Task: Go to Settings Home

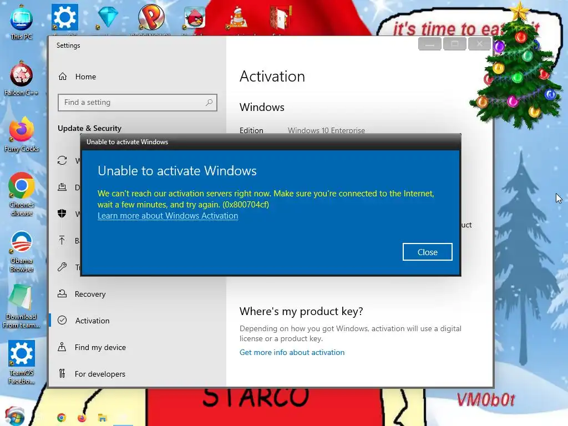Action: click(85, 77)
